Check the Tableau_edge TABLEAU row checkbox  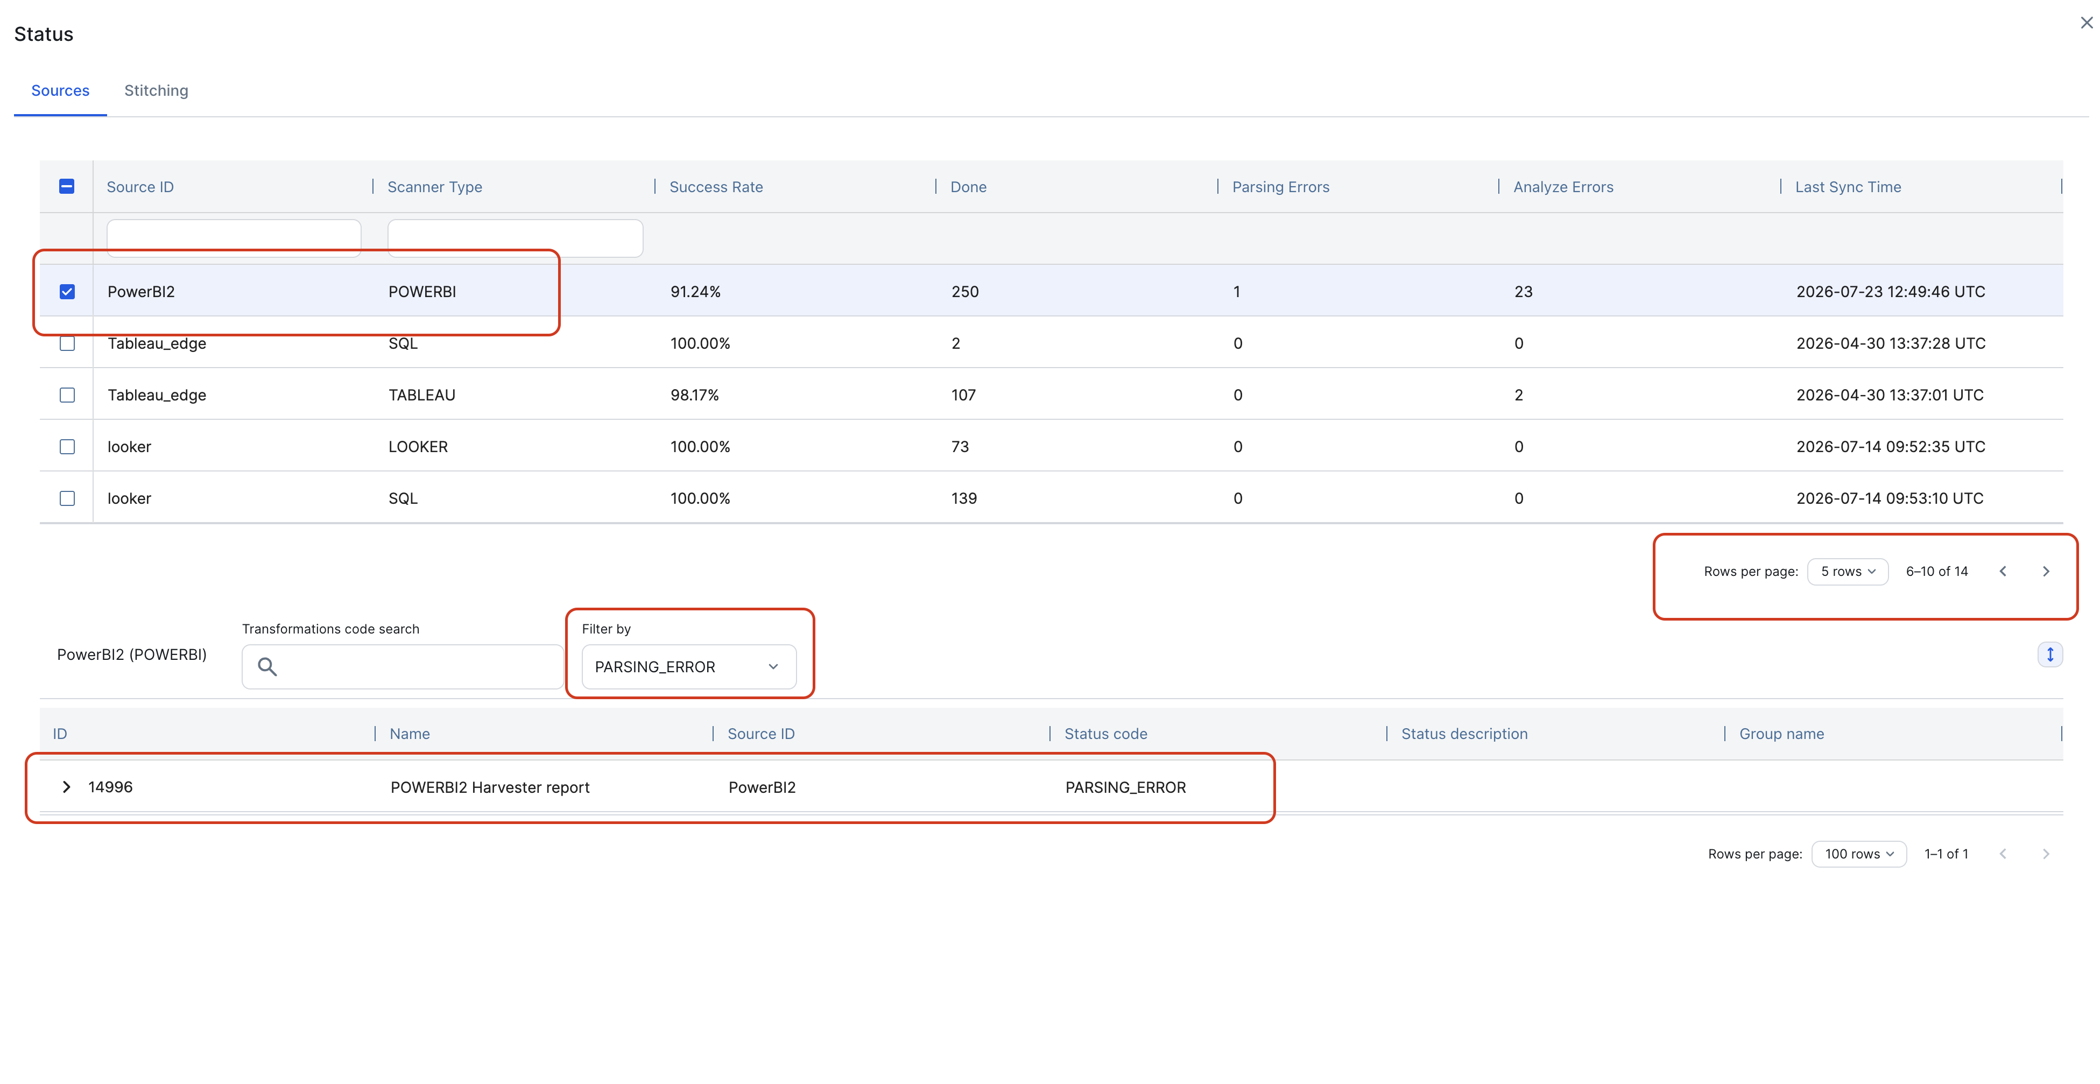67,395
